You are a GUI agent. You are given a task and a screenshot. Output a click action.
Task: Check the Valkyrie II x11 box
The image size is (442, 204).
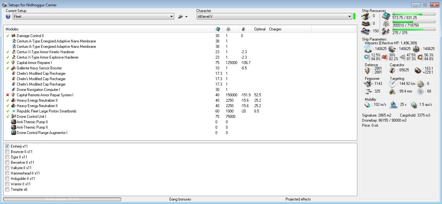click(x=7, y=168)
